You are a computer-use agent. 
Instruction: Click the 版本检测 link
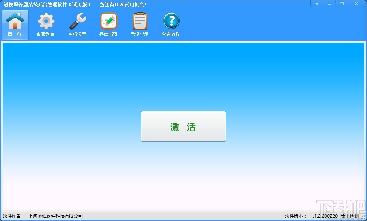click(x=349, y=216)
